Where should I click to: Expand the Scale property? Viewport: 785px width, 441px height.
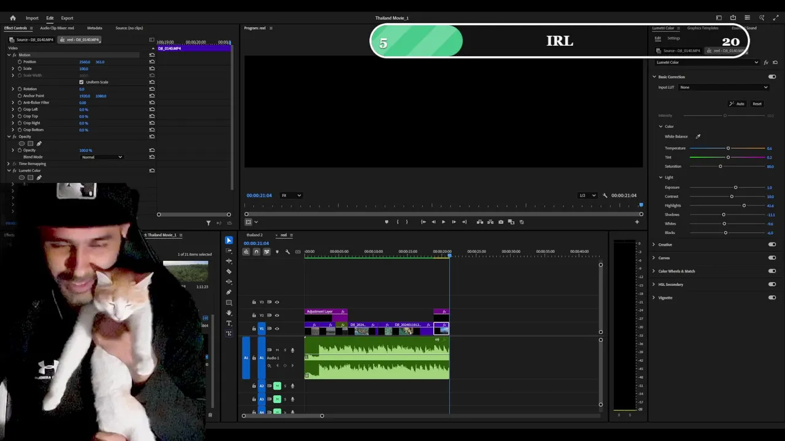point(13,69)
